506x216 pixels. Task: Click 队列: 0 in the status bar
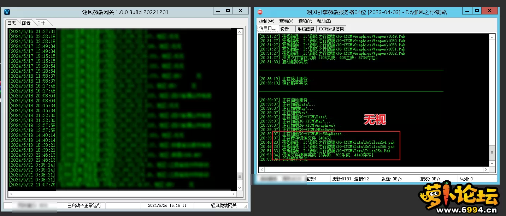[x=466, y=179]
